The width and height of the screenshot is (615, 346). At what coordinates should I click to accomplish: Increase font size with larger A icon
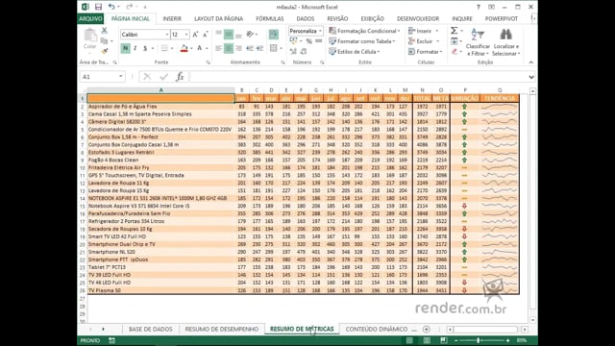click(x=195, y=35)
